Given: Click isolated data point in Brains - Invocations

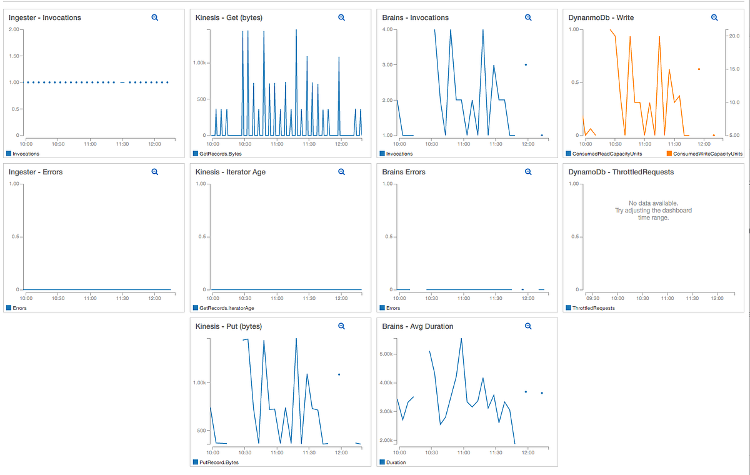Looking at the screenshot, I should pyautogui.click(x=526, y=64).
